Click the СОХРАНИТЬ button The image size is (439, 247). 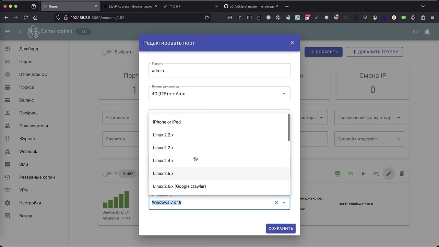(x=281, y=228)
